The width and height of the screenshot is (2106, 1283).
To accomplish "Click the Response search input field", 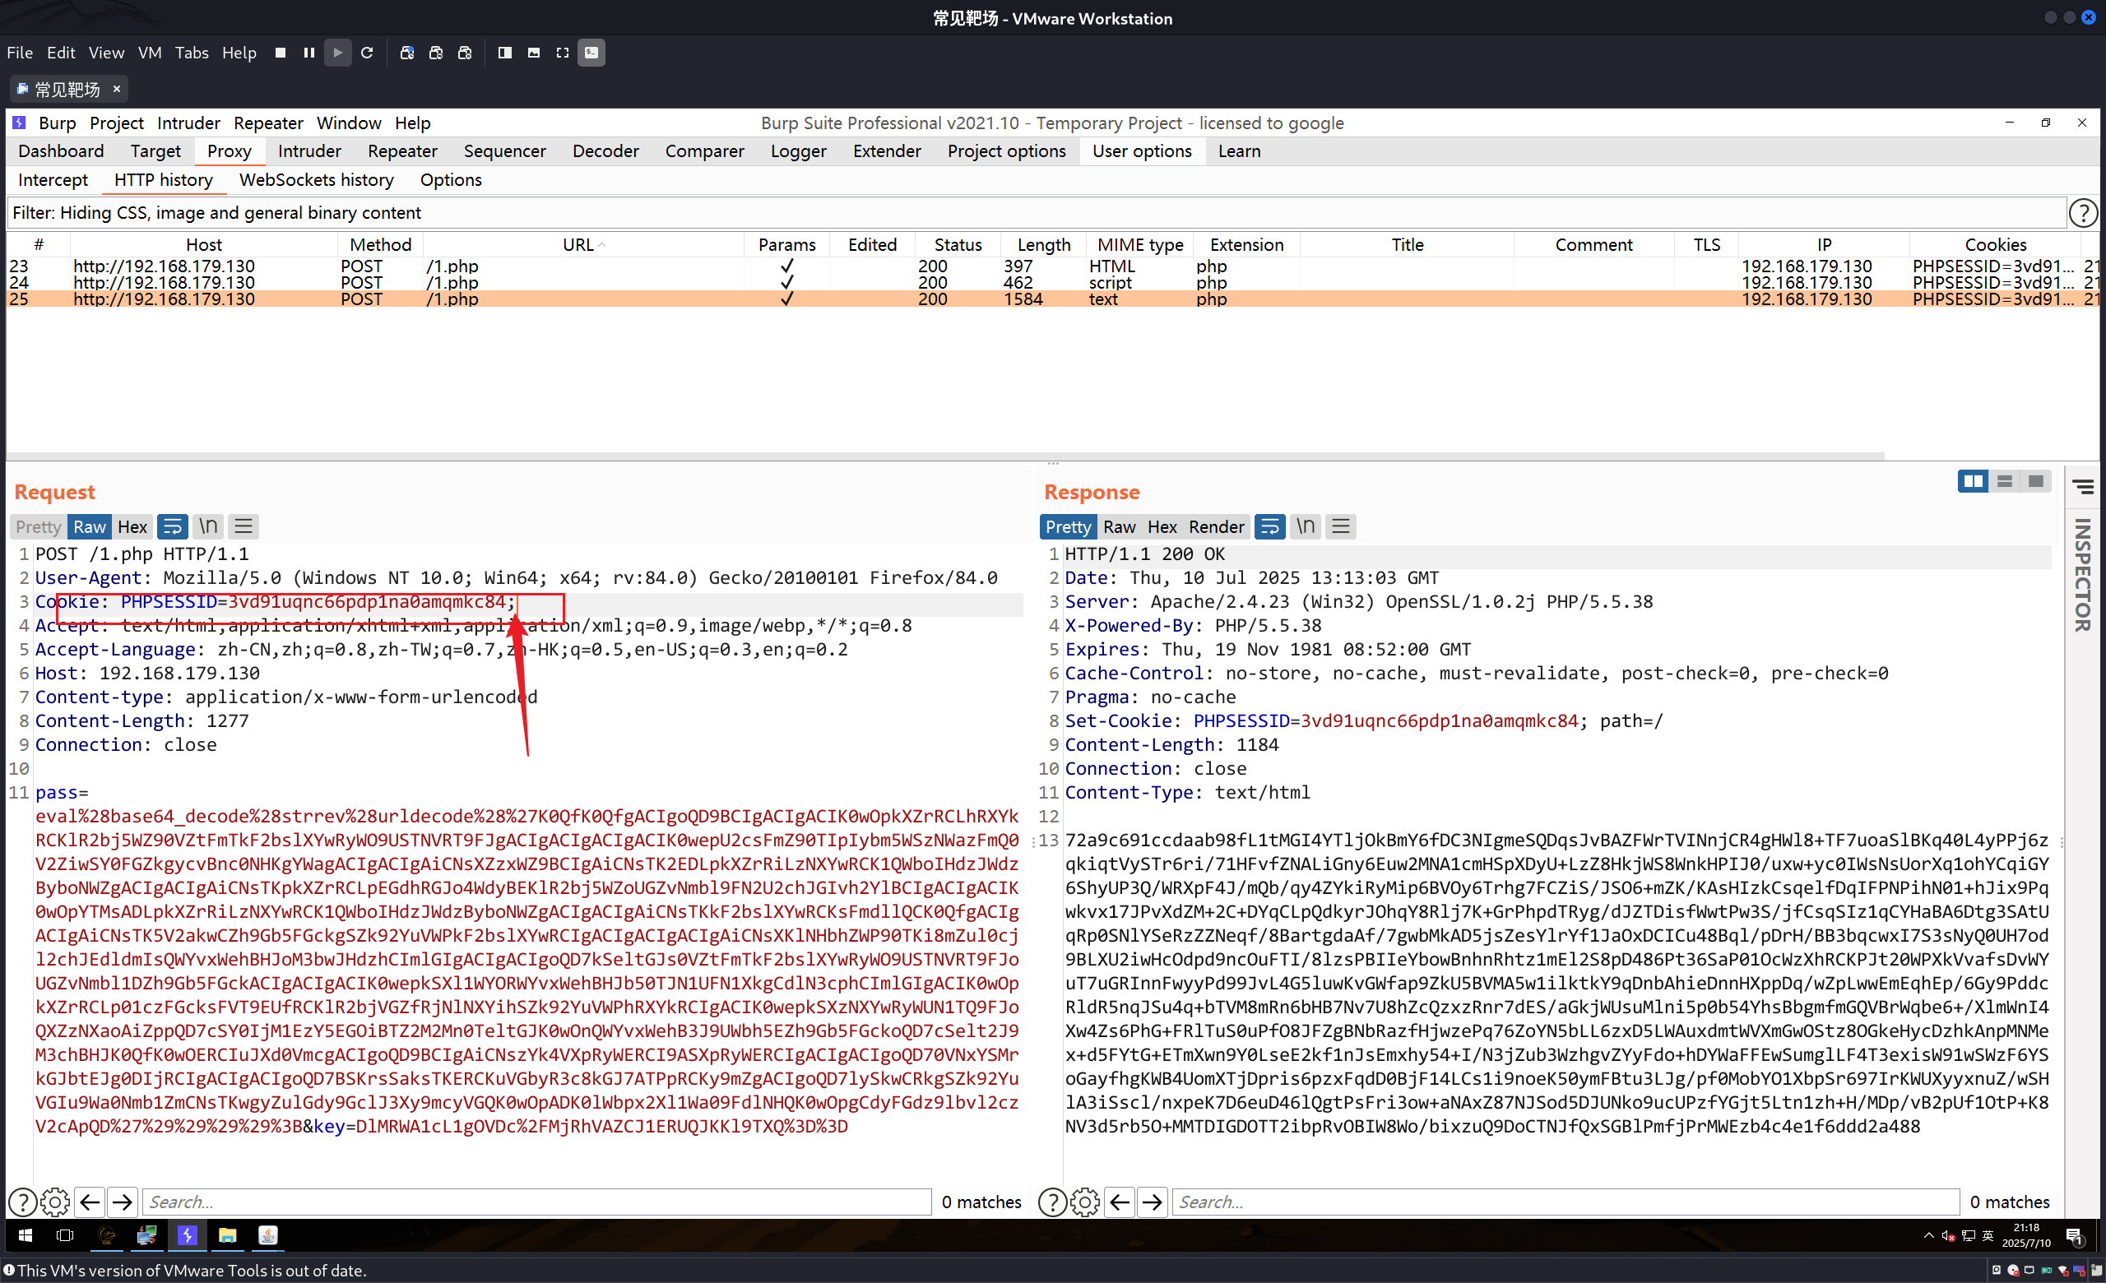I will tap(1564, 1202).
